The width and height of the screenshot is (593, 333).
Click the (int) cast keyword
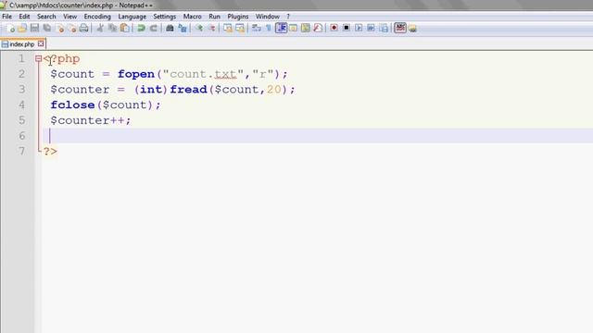point(151,90)
